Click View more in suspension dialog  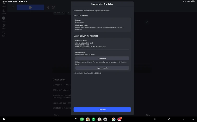click(x=102, y=58)
